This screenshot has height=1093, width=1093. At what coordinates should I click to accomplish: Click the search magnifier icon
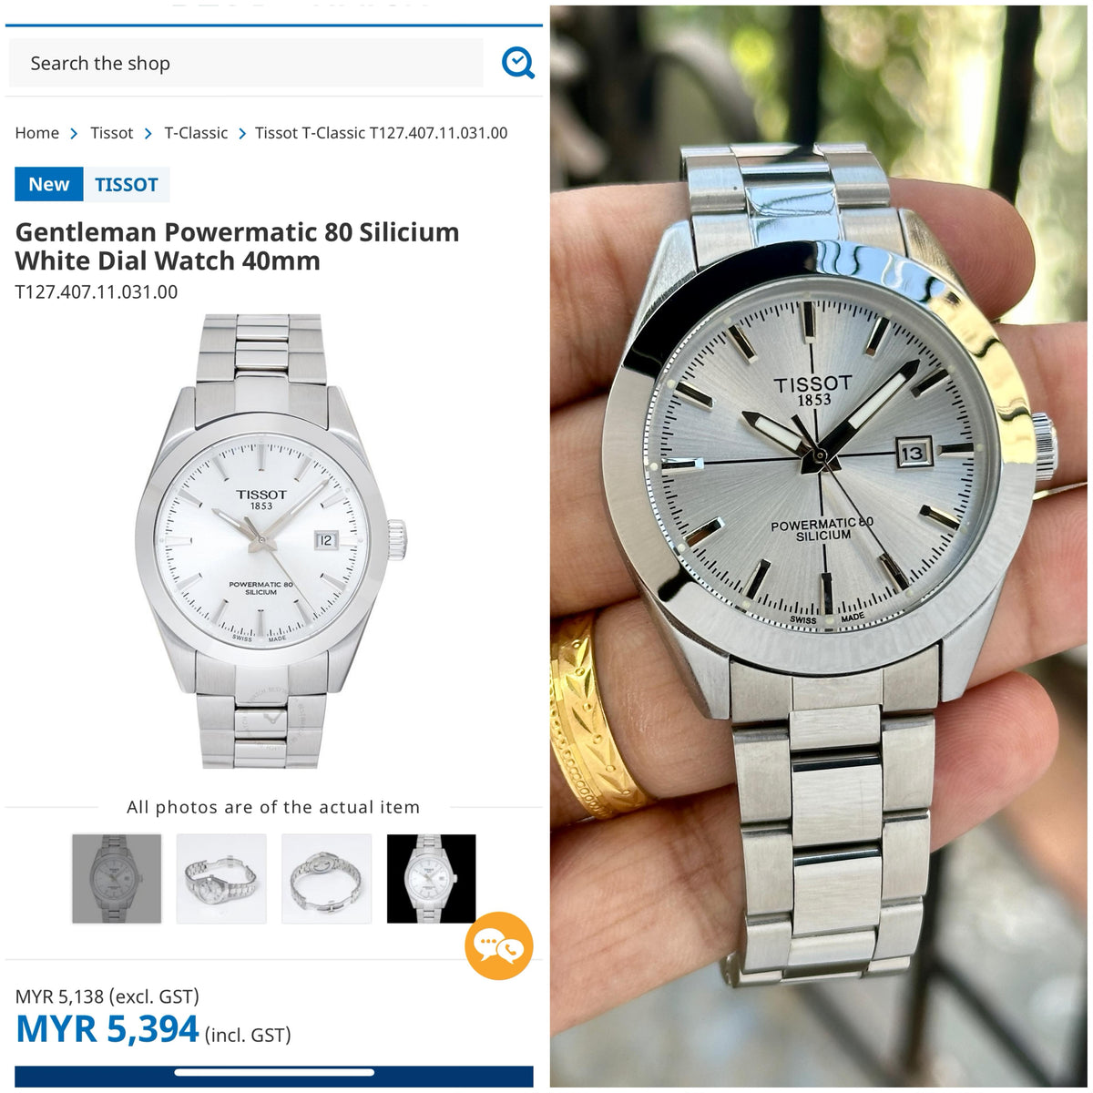click(517, 63)
